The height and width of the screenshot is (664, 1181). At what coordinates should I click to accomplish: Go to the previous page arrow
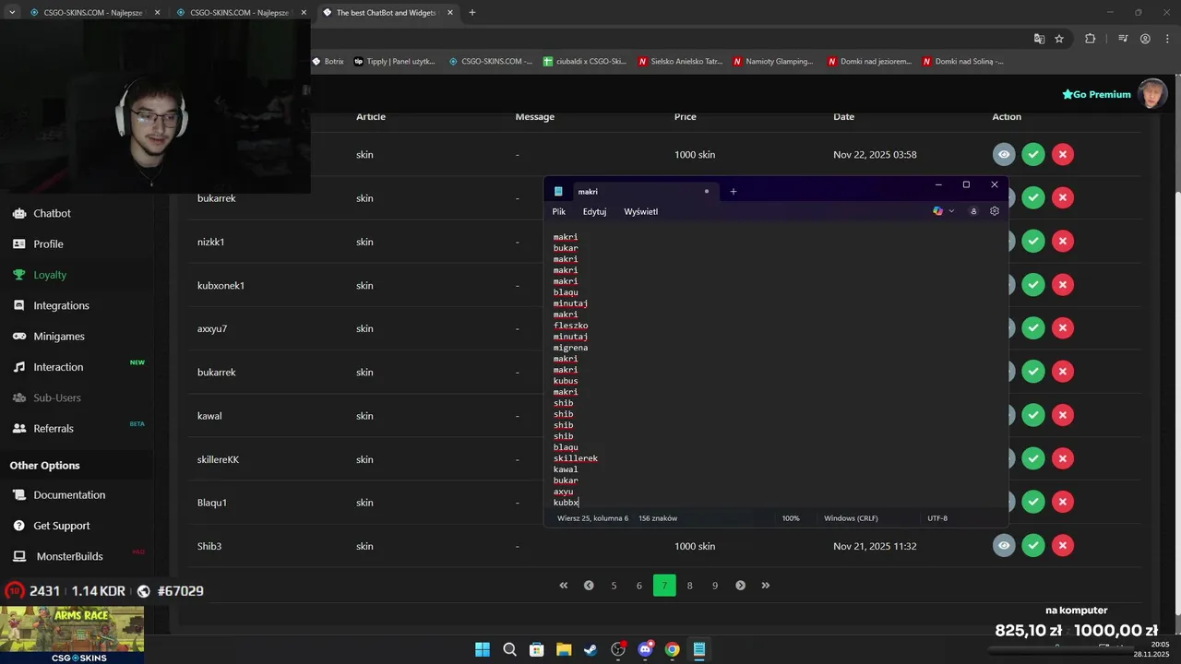click(589, 586)
